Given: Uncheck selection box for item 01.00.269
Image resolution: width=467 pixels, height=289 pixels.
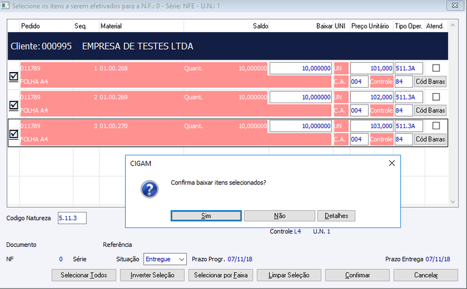Looking at the screenshot, I should 14,105.
